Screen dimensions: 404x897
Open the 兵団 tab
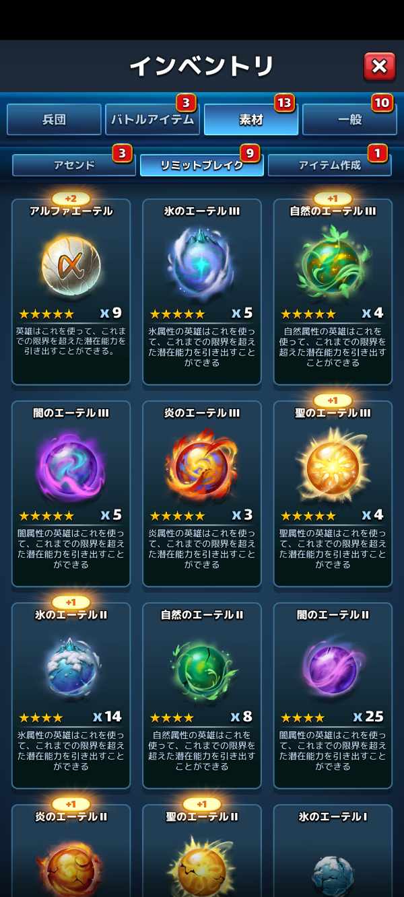pyautogui.click(x=54, y=120)
